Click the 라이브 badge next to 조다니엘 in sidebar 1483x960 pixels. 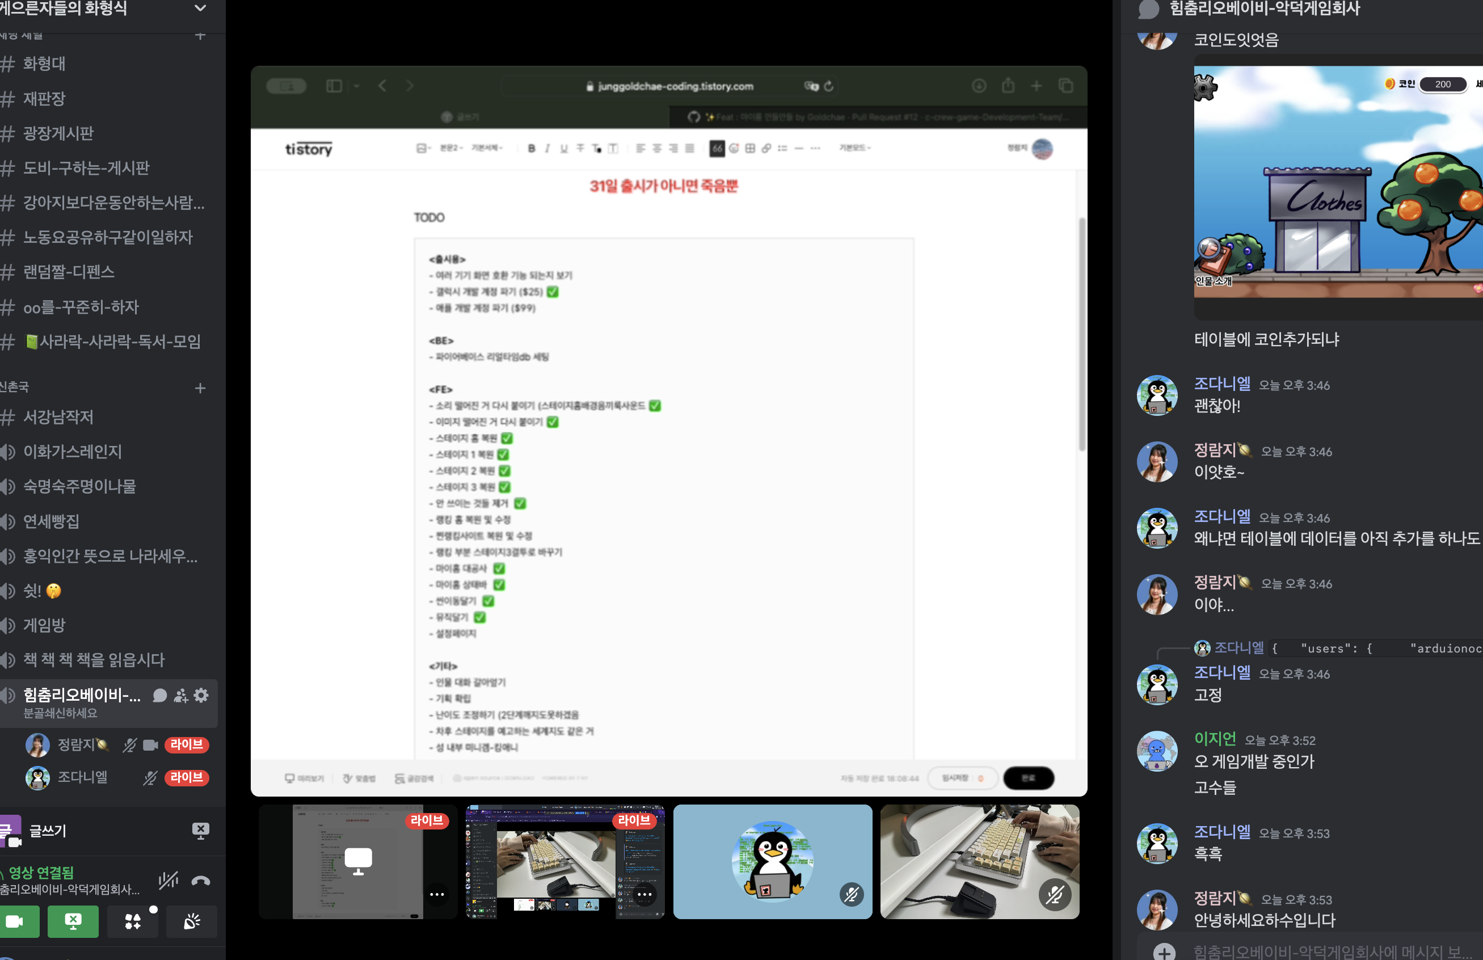[186, 777]
